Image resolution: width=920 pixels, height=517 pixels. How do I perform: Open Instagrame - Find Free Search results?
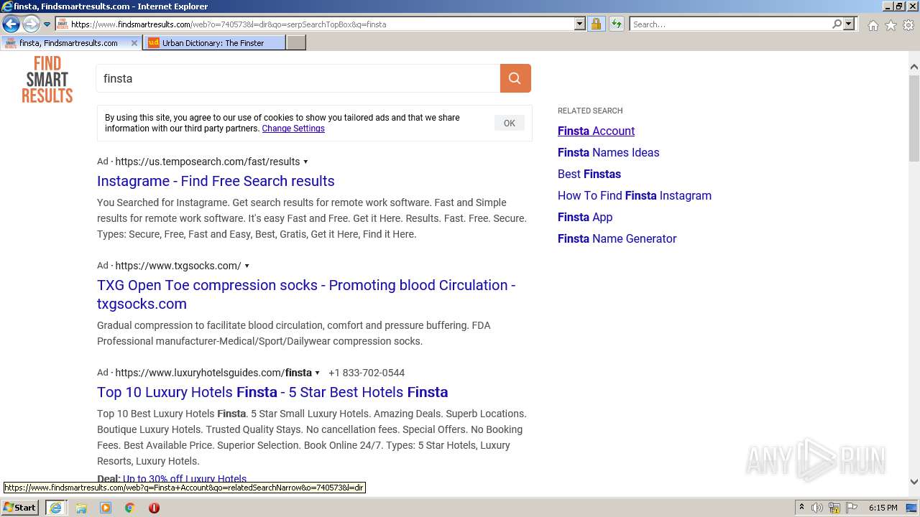click(x=216, y=181)
